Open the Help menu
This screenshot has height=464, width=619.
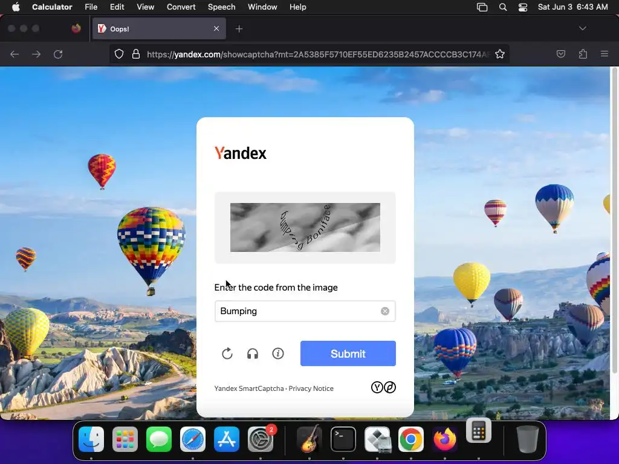(x=297, y=7)
